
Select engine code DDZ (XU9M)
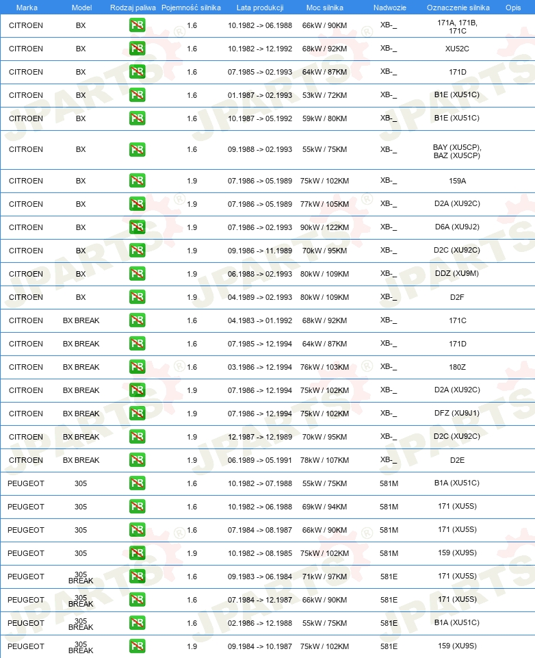[457, 274]
